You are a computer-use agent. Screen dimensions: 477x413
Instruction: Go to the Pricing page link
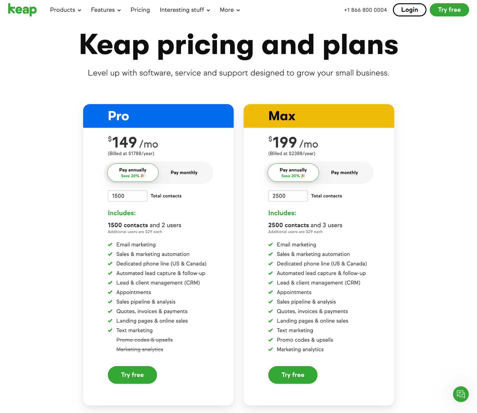pos(140,10)
